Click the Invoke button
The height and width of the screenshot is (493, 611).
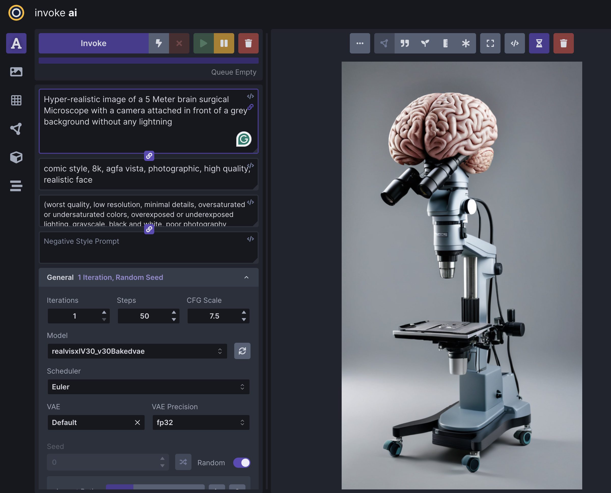93,43
